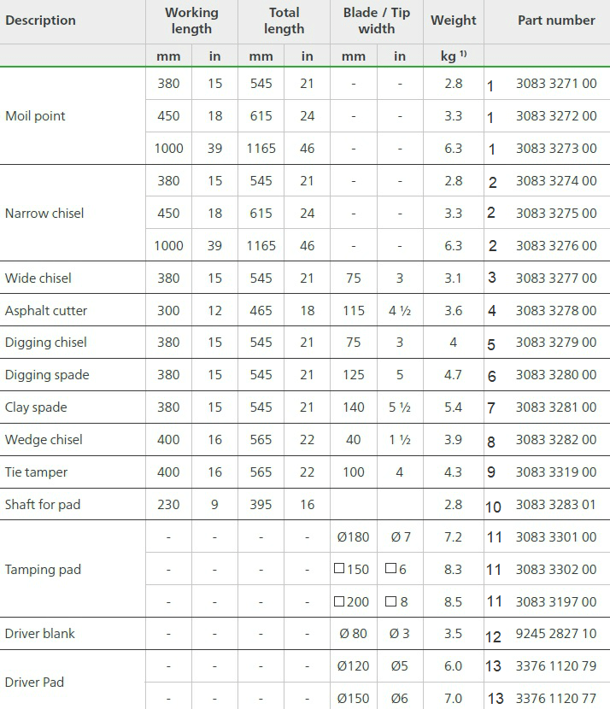Select the Narrow chisel row label

point(44,213)
